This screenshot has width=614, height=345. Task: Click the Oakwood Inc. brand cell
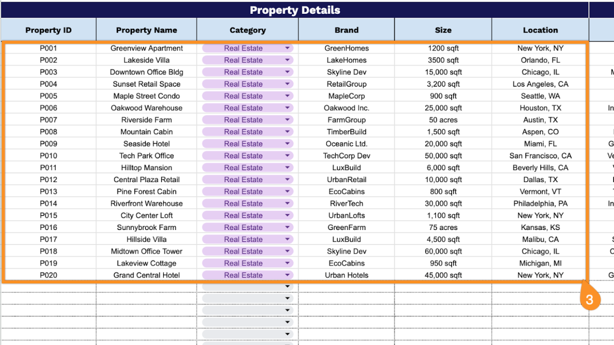coord(347,108)
